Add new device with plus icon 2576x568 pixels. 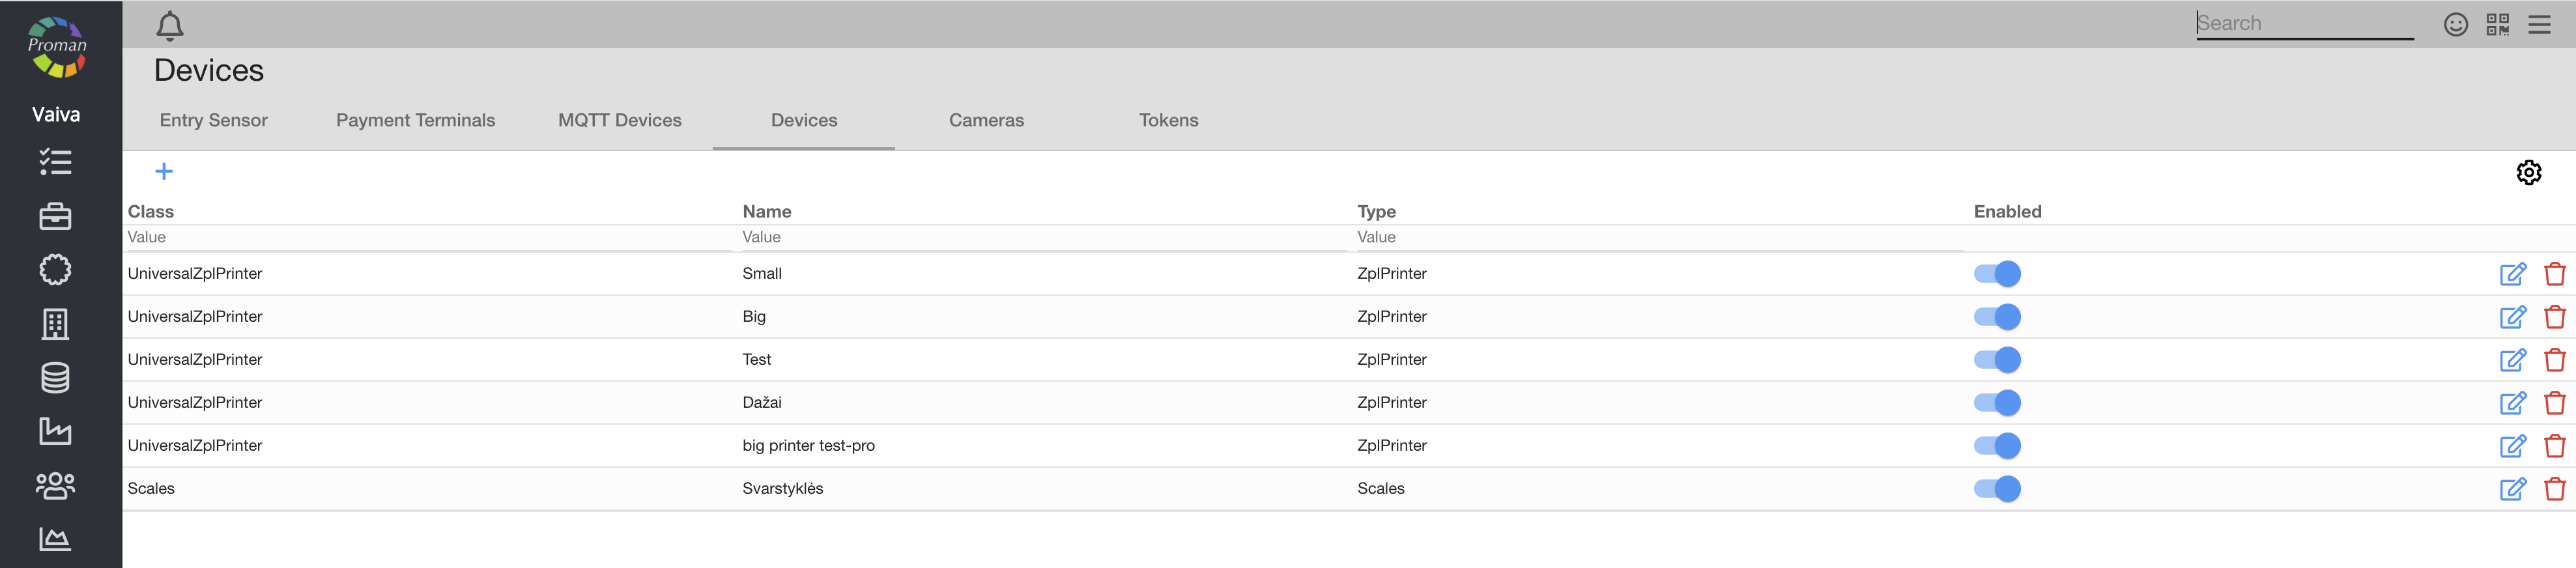click(x=164, y=172)
